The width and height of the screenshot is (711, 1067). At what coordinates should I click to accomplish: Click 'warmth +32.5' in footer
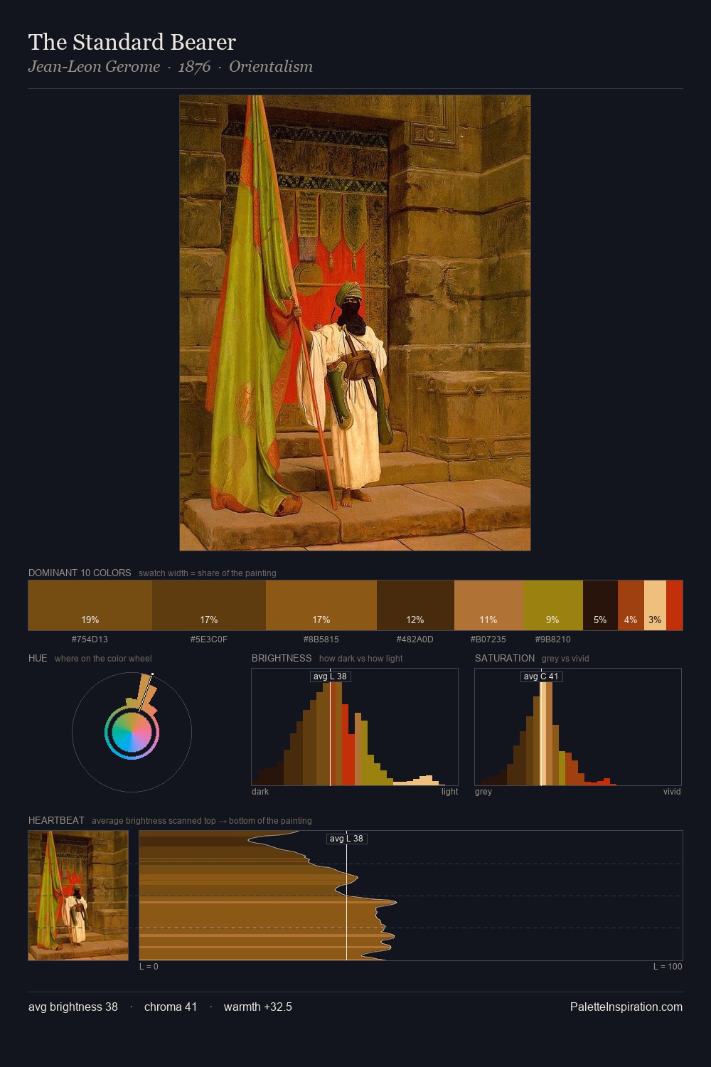(x=258, y=1007)
